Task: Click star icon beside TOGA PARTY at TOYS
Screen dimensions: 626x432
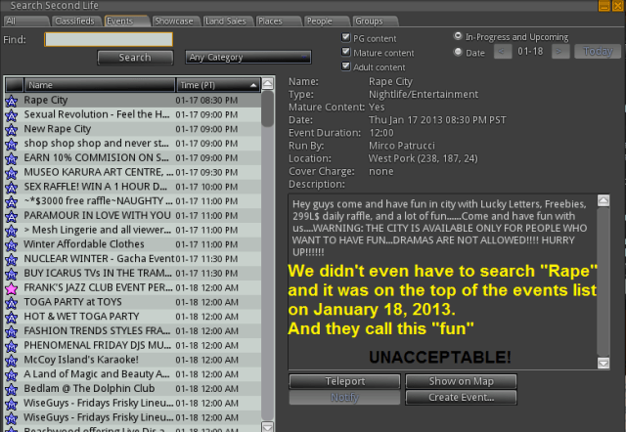Action: [x=11, y=302]
